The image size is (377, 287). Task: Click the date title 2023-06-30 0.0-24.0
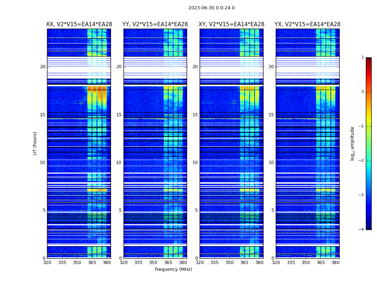coord(211,8)
